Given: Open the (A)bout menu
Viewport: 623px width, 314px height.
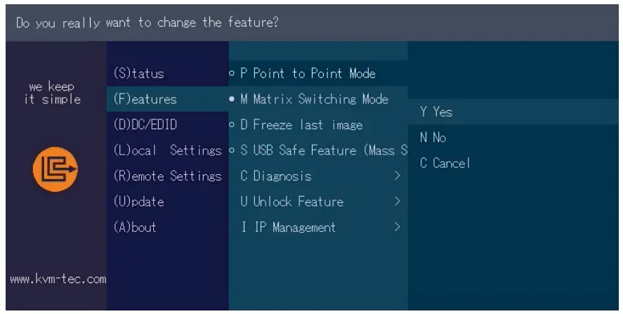Looking at the screenshot, I should 134,227.
